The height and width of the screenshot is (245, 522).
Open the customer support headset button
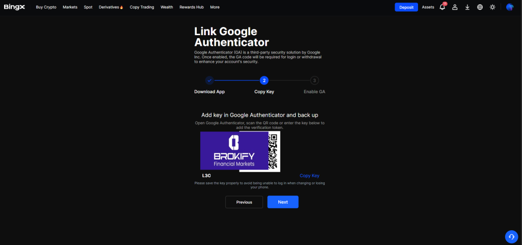pyautogui.click(x=511, y=236)
